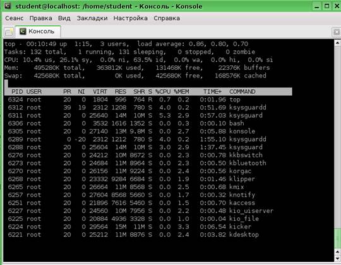The width and height of the screenshot is (341, 265).
Task: Click the VIRT column header
Action: [100, 92]
